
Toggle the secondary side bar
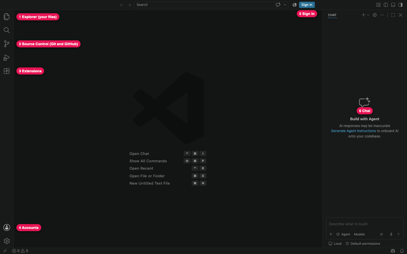click(400, 5)
